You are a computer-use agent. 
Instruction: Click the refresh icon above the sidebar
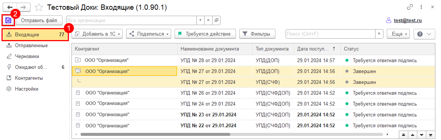[8, 21]
